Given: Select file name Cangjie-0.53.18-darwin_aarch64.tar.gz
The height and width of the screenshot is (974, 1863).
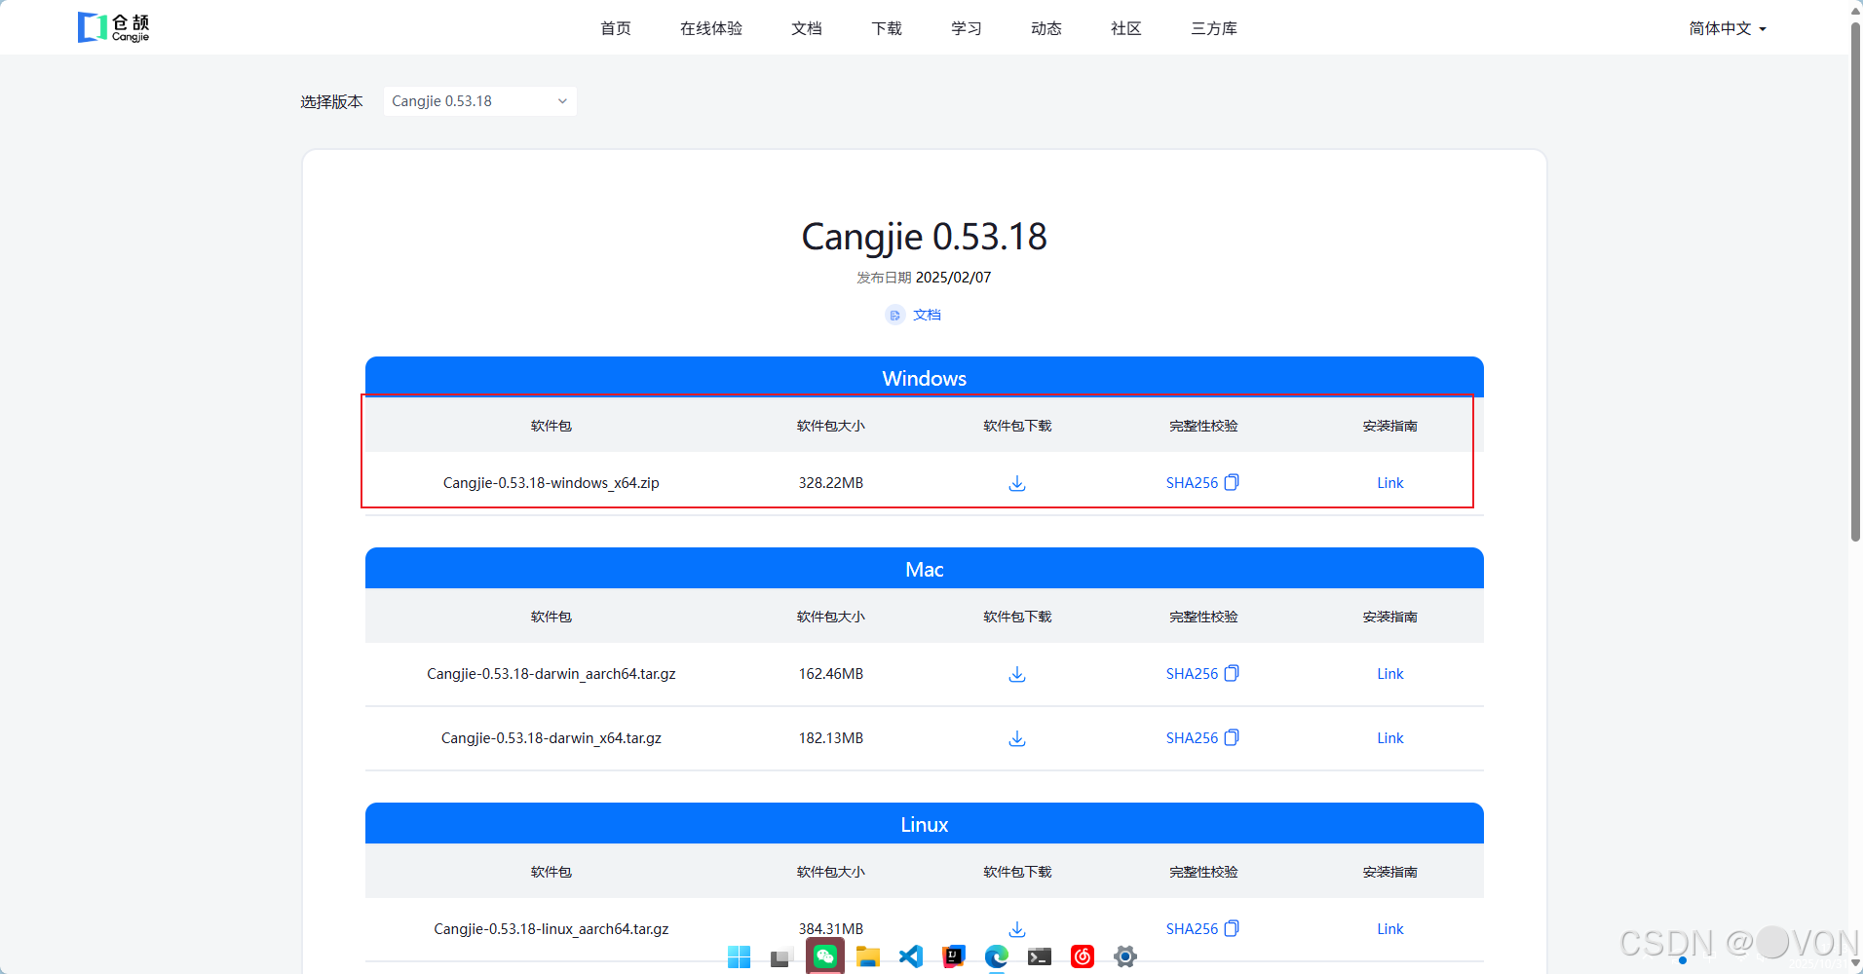Looking at the screenshot, I should [551, 674].
